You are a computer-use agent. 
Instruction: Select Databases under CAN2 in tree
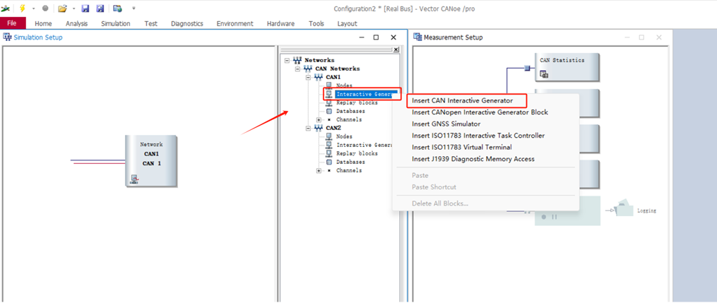[x=350, y=162]
